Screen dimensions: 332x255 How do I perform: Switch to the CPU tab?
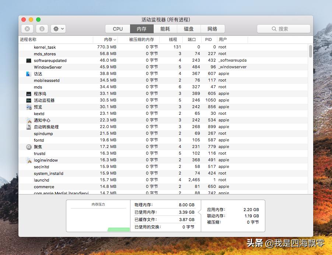click(x=117, y=28)
